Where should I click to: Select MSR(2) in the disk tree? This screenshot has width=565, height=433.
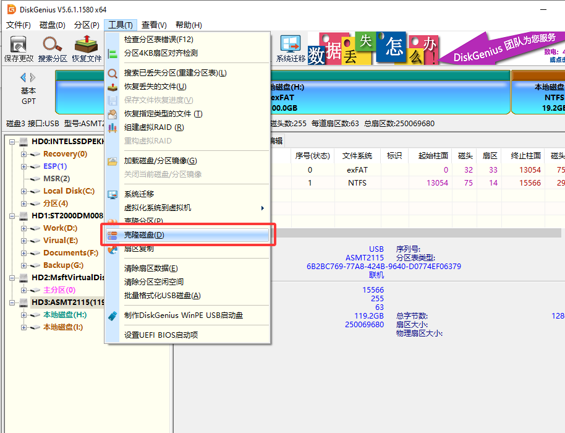tap(57, 179)
